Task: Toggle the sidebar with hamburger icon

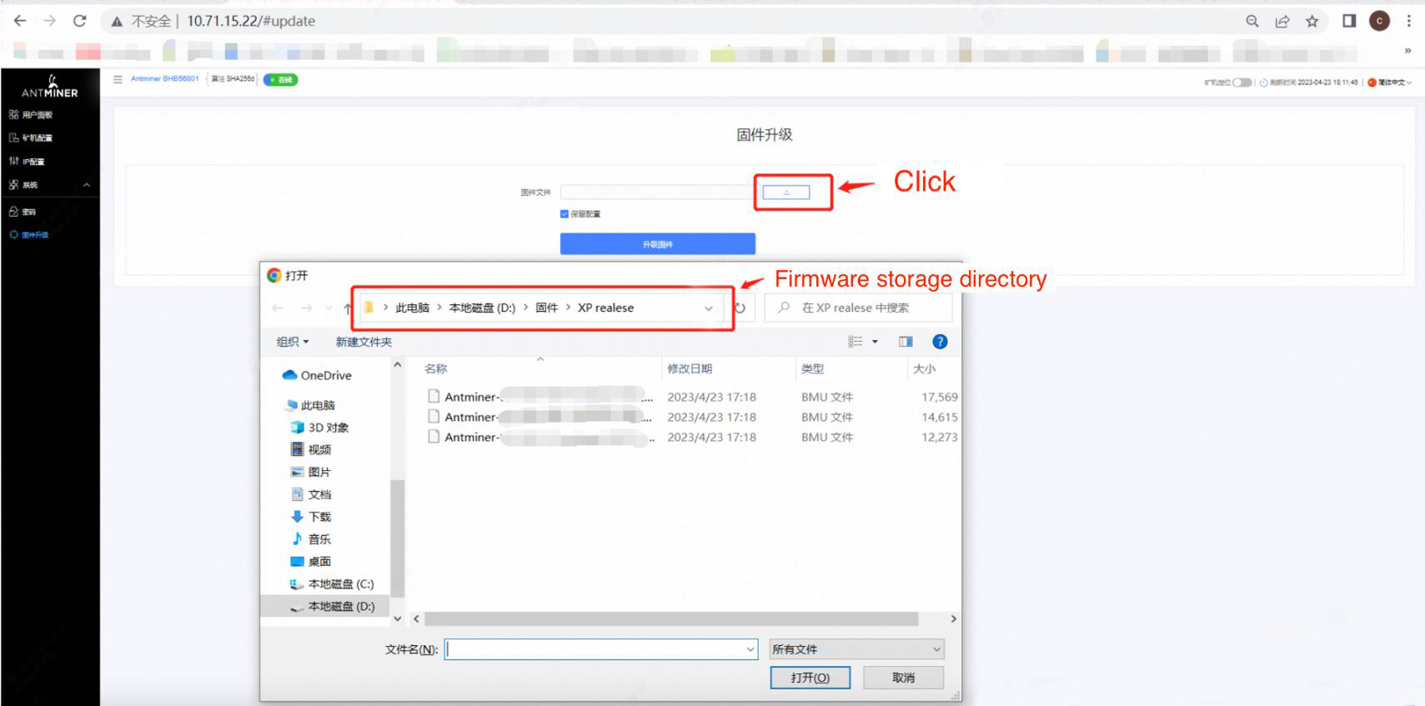Action: (x=118, y=79)
